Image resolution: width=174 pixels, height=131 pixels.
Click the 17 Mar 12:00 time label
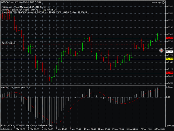click(x=146, y=129)
